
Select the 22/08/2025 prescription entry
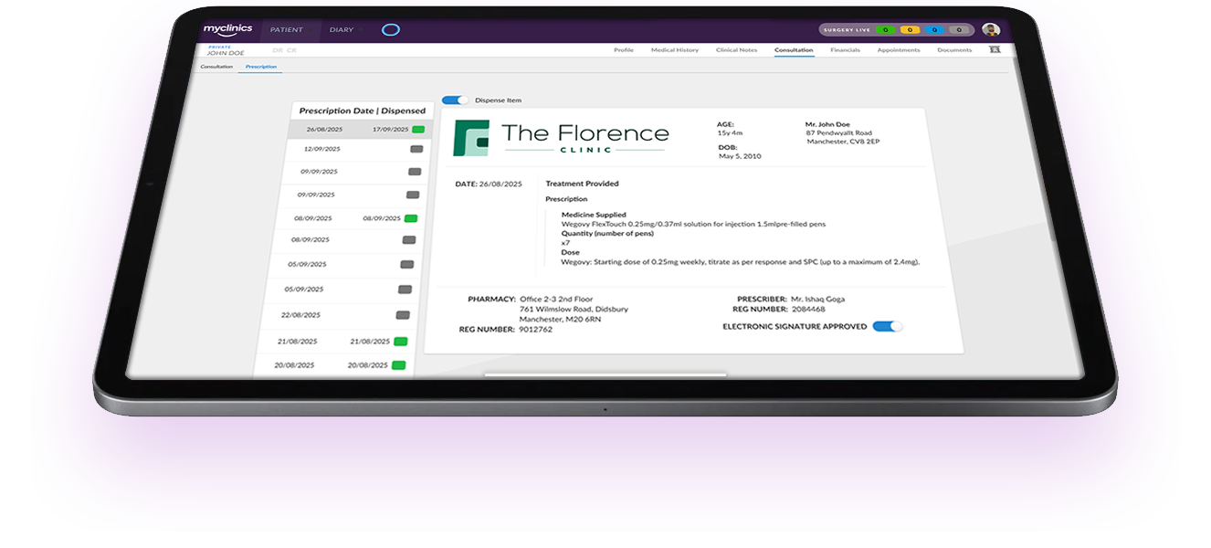pyautogui.click(x=300, y=315)
